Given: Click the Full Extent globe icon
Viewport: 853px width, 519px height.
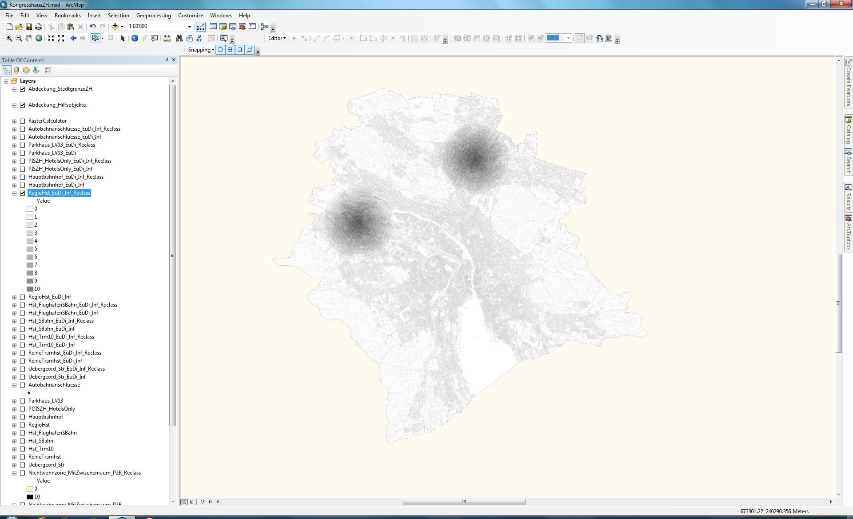Looking at the screenshot, I should [x=39, y=38].
